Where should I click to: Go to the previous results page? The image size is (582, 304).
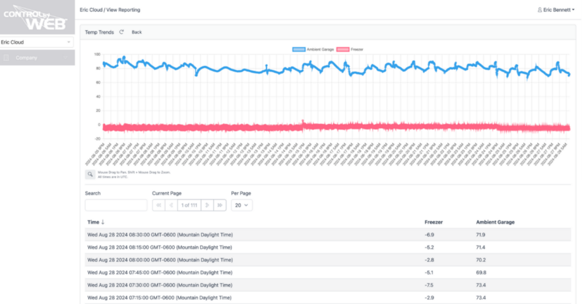click(171, 205)
